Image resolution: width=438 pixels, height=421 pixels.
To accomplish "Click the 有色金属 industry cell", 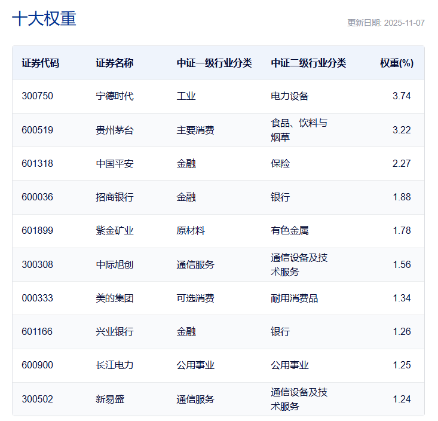I will (290, 231).
